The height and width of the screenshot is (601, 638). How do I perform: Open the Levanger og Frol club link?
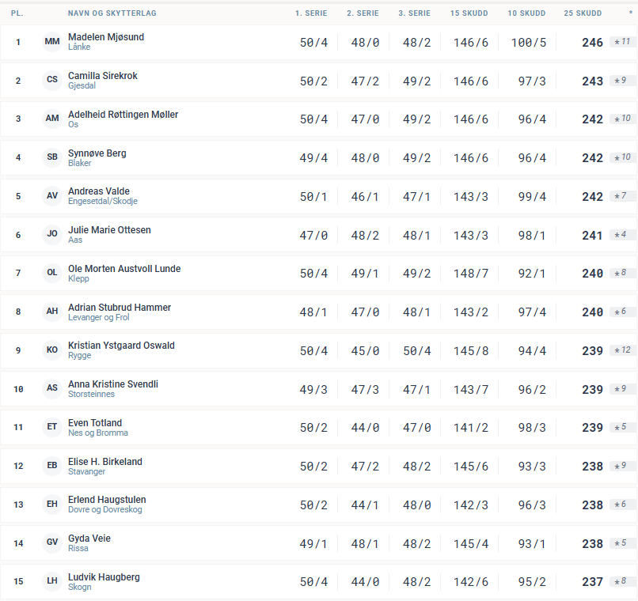pos(99,317)
